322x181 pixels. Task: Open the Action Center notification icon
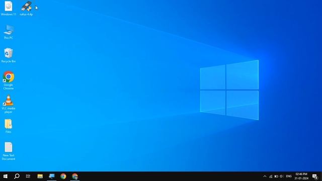click(x=315, y=176)
